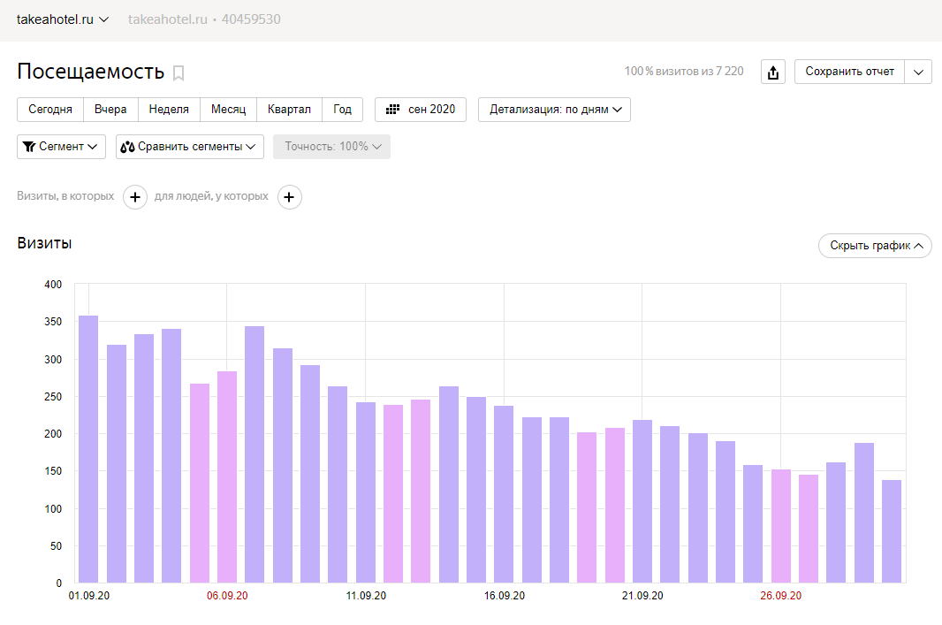The height and width of the screenshot is (625, 942).
Task: Select the Вчера period tab
Action: (110, 110)
